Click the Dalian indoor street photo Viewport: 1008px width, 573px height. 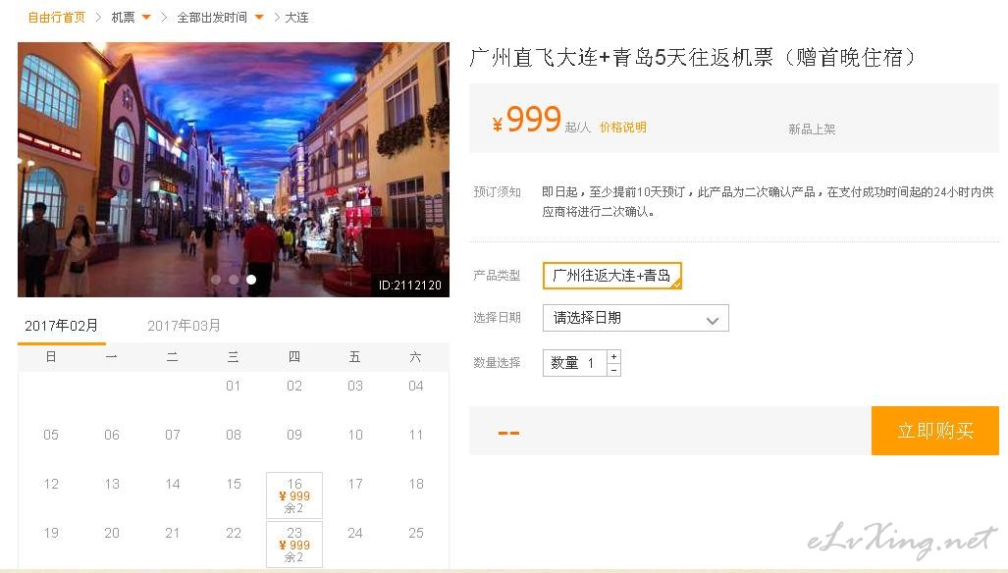pyautogui.click(x=234, y=170)
